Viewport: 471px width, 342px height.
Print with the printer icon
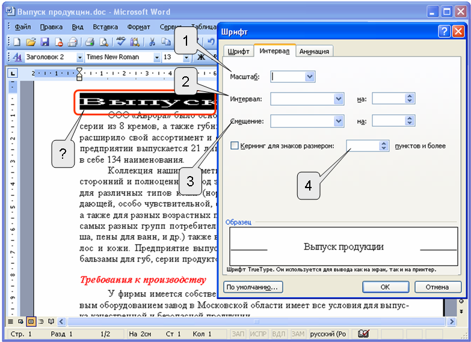tap(90, 41)
